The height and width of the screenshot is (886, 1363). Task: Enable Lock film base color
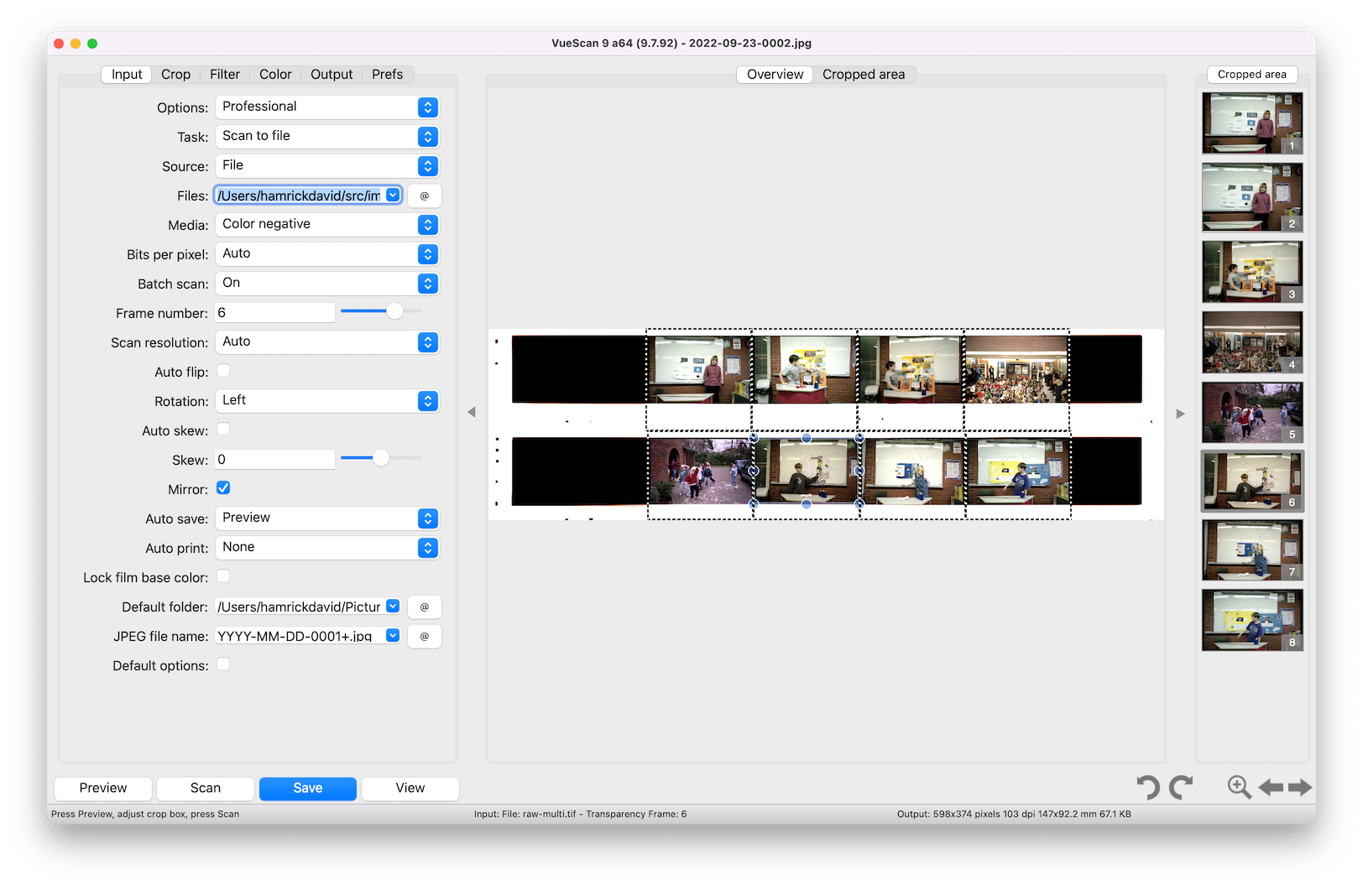pyautogui.click(x=223, y=576)
